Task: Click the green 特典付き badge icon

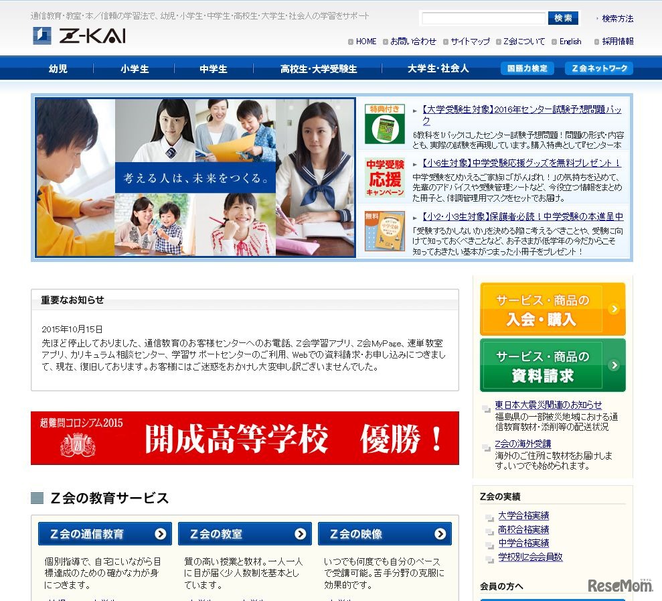Action: [385, 125]
